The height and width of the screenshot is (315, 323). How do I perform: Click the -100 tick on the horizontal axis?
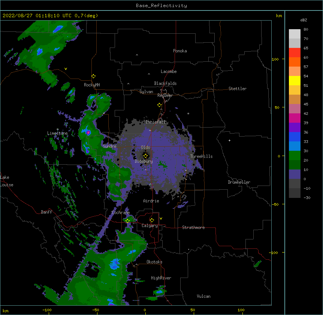[47, 310]
